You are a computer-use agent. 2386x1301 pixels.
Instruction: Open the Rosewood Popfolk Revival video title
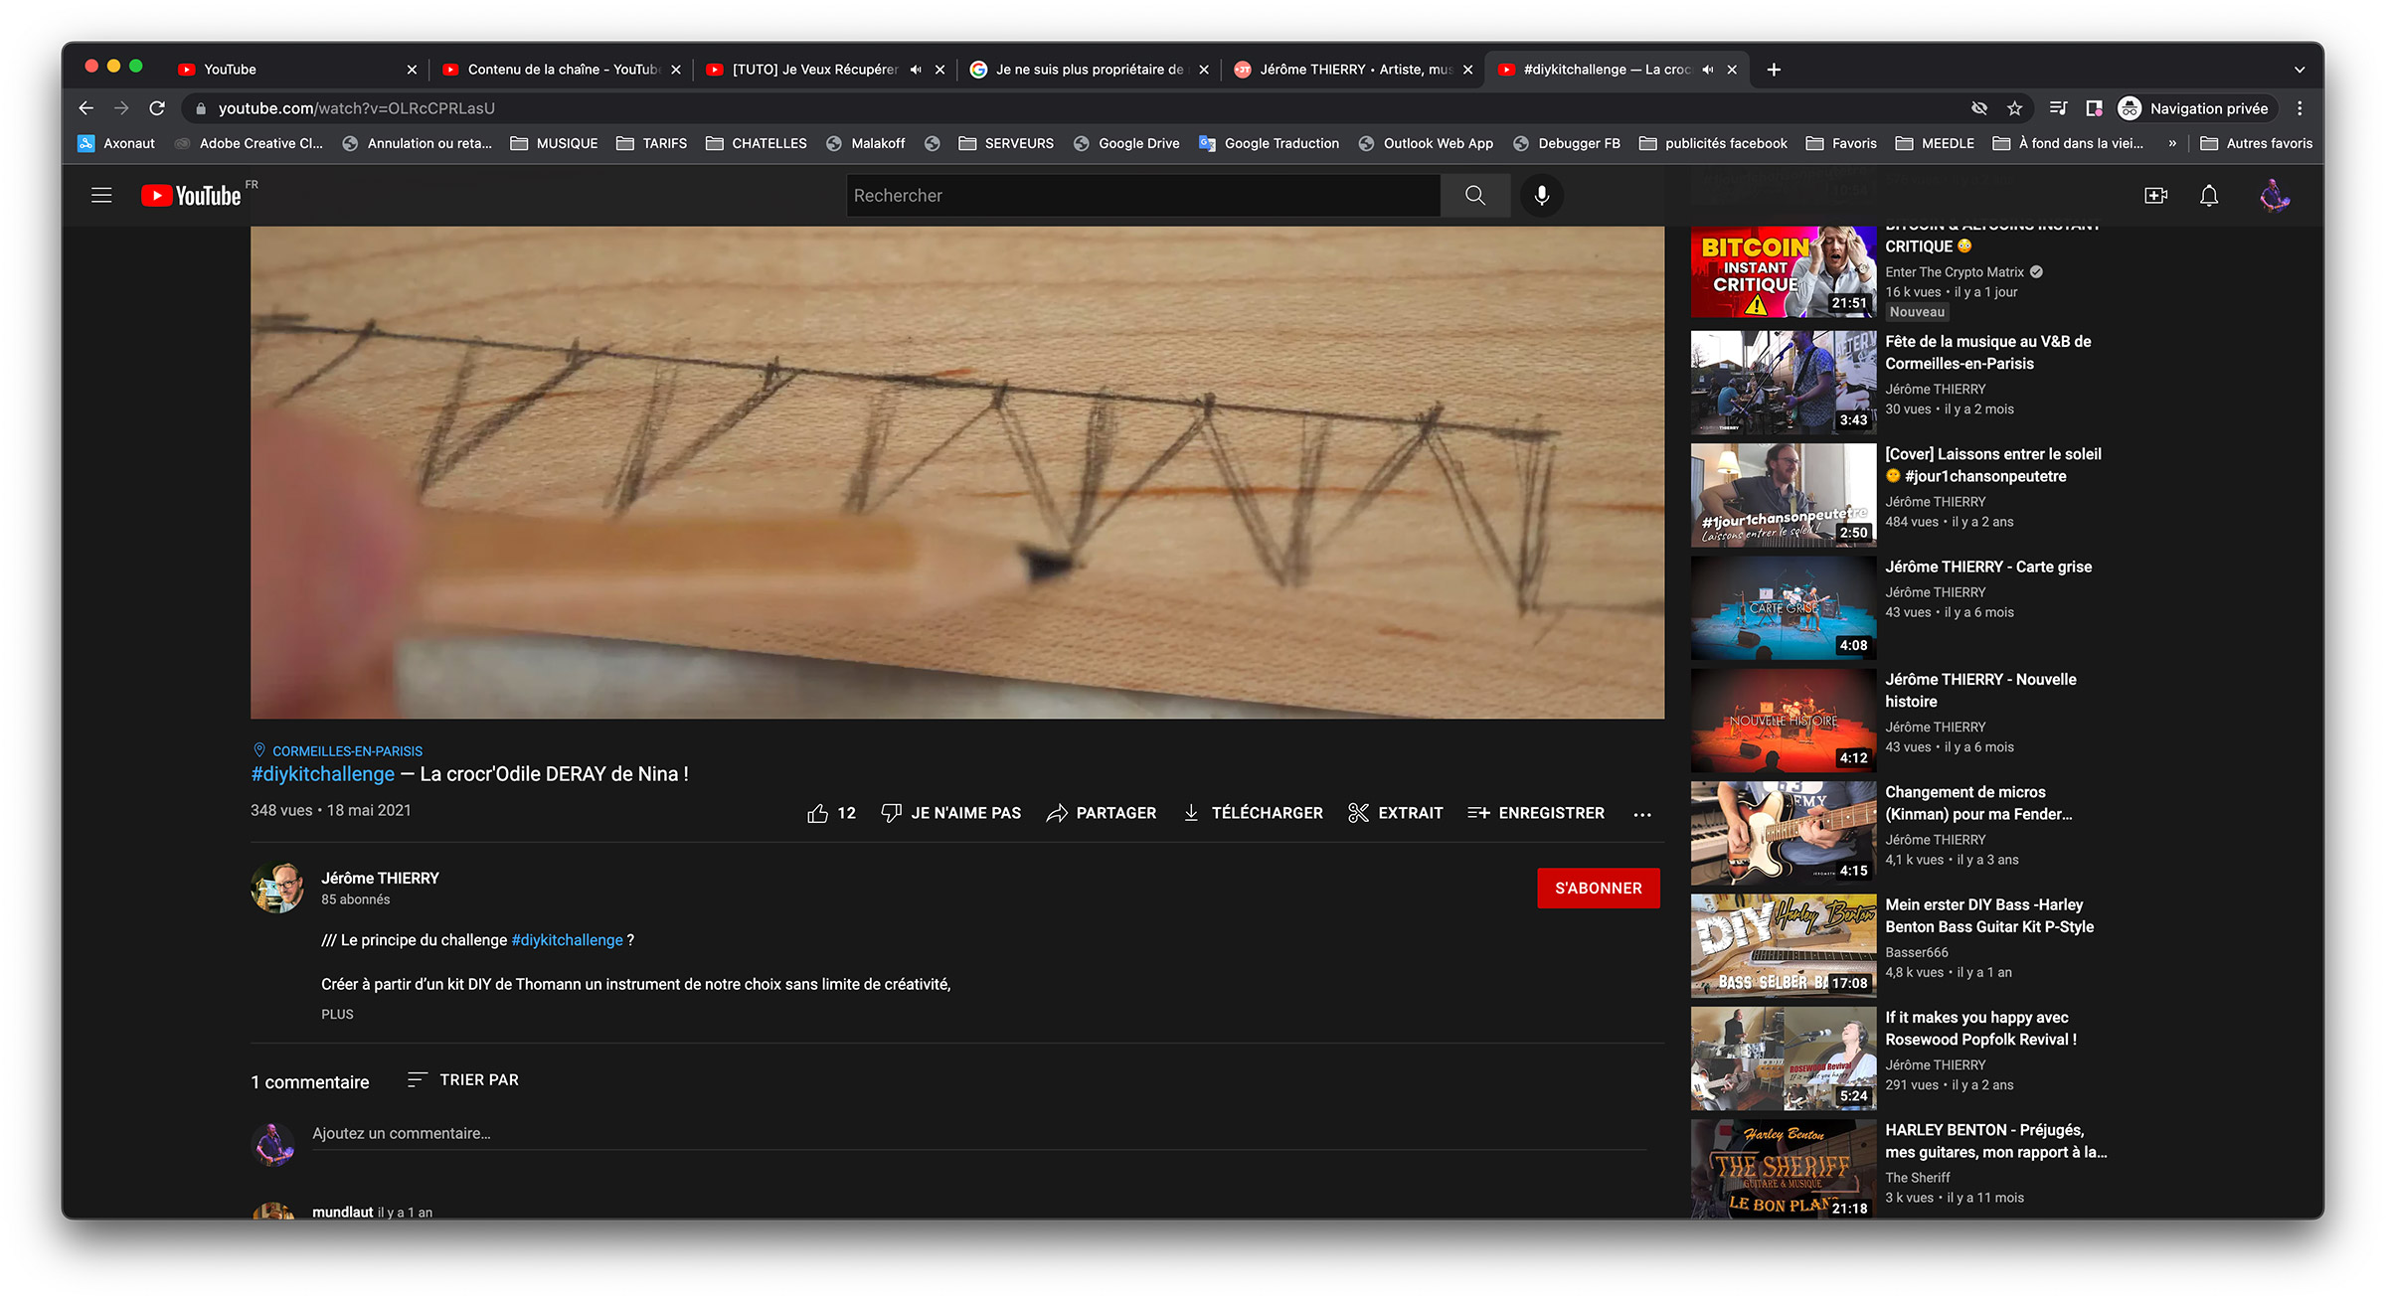point(1980,1029)
